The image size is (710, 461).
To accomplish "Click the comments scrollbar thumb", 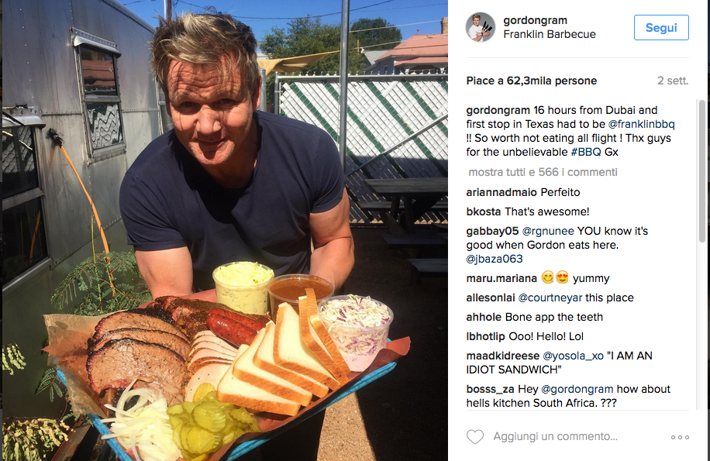I will pyautogui.click(x=701, y=172).
